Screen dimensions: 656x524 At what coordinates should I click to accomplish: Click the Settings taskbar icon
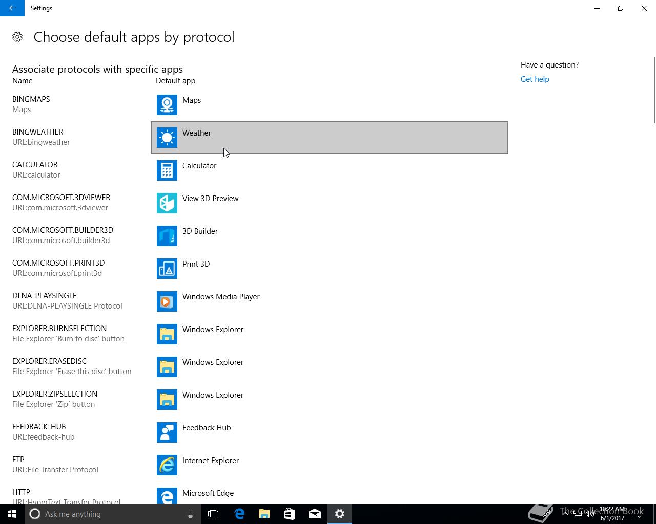pyautogui.click(x=339, y=514)
